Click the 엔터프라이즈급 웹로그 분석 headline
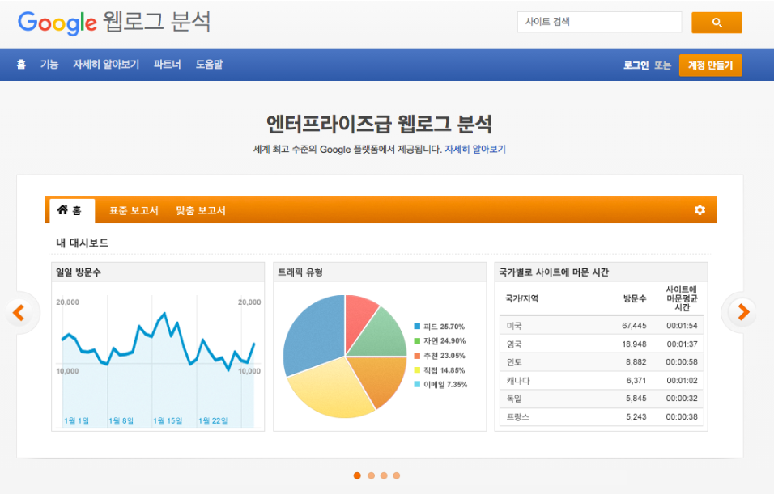Image resolution: width=774 pixels, height=494 pixels. 379,124
